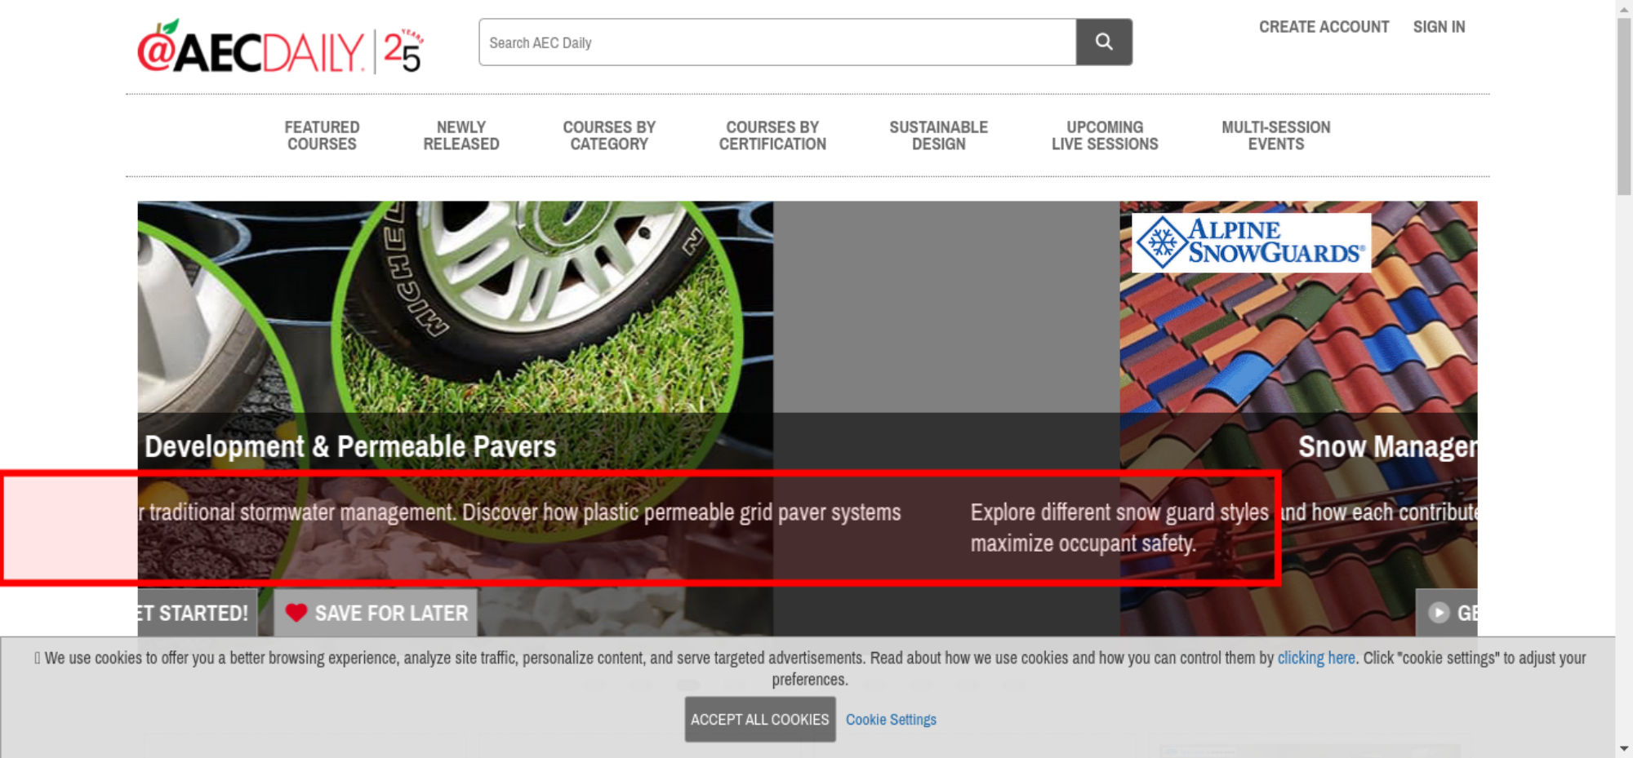
Task: Open the Newly Released menu item
Action: pyautogui.click(x=461, y=135)
